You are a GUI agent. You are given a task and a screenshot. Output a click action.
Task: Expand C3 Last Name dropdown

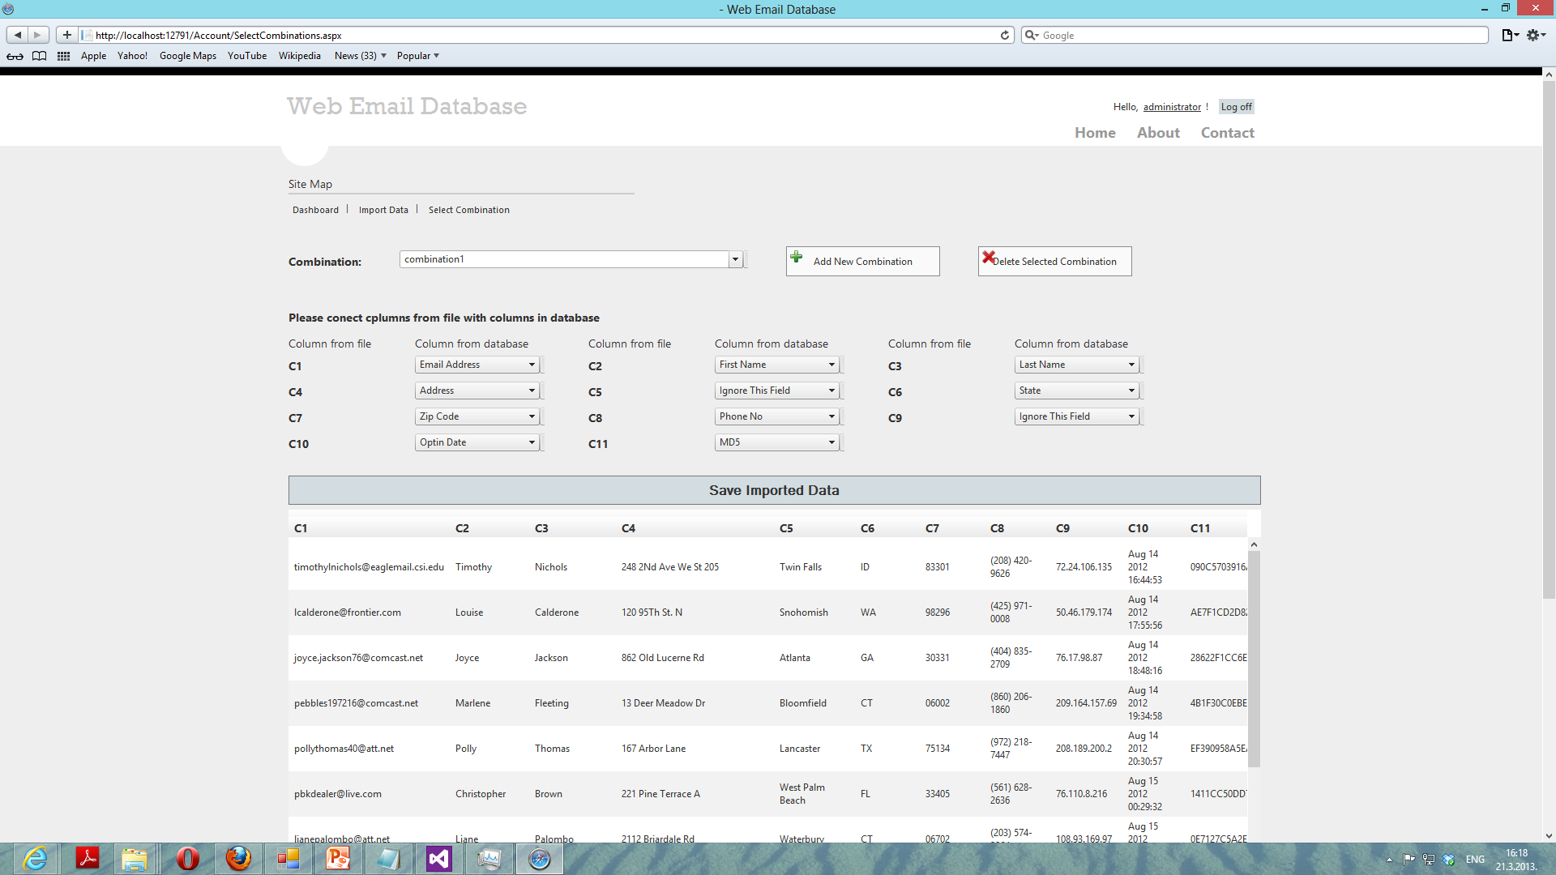tap(1077, 365)
